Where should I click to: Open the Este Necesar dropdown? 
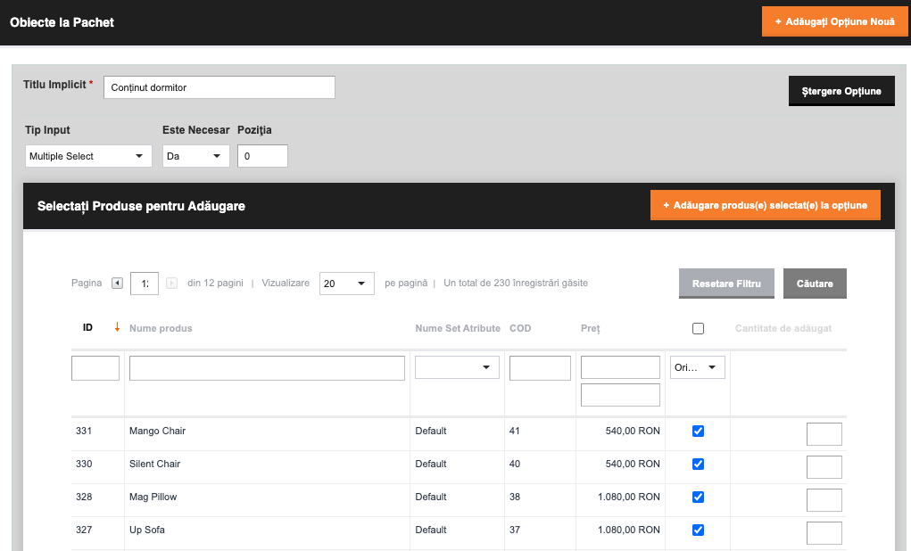[195, 156]
